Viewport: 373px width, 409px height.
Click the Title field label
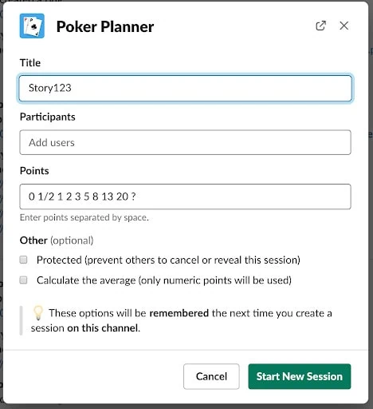click(30, 63)
